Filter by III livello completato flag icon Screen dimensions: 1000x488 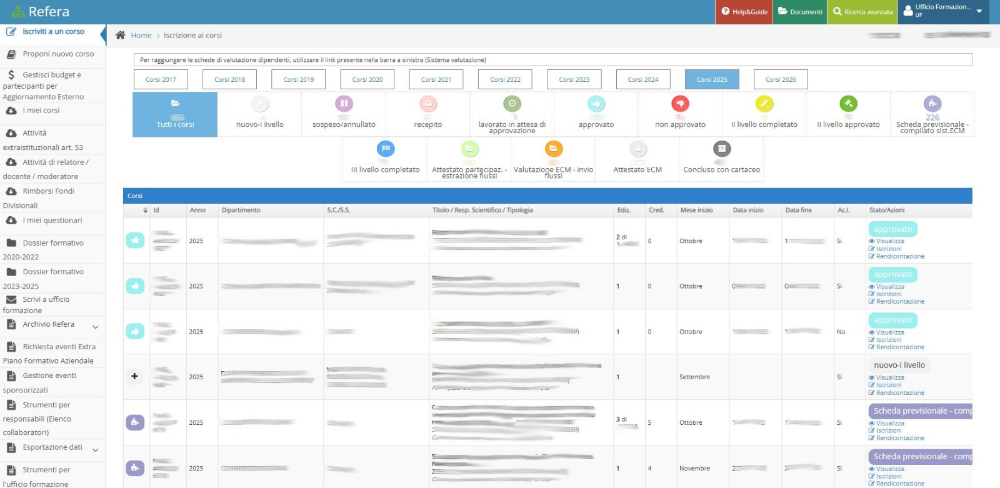[386, 149]
